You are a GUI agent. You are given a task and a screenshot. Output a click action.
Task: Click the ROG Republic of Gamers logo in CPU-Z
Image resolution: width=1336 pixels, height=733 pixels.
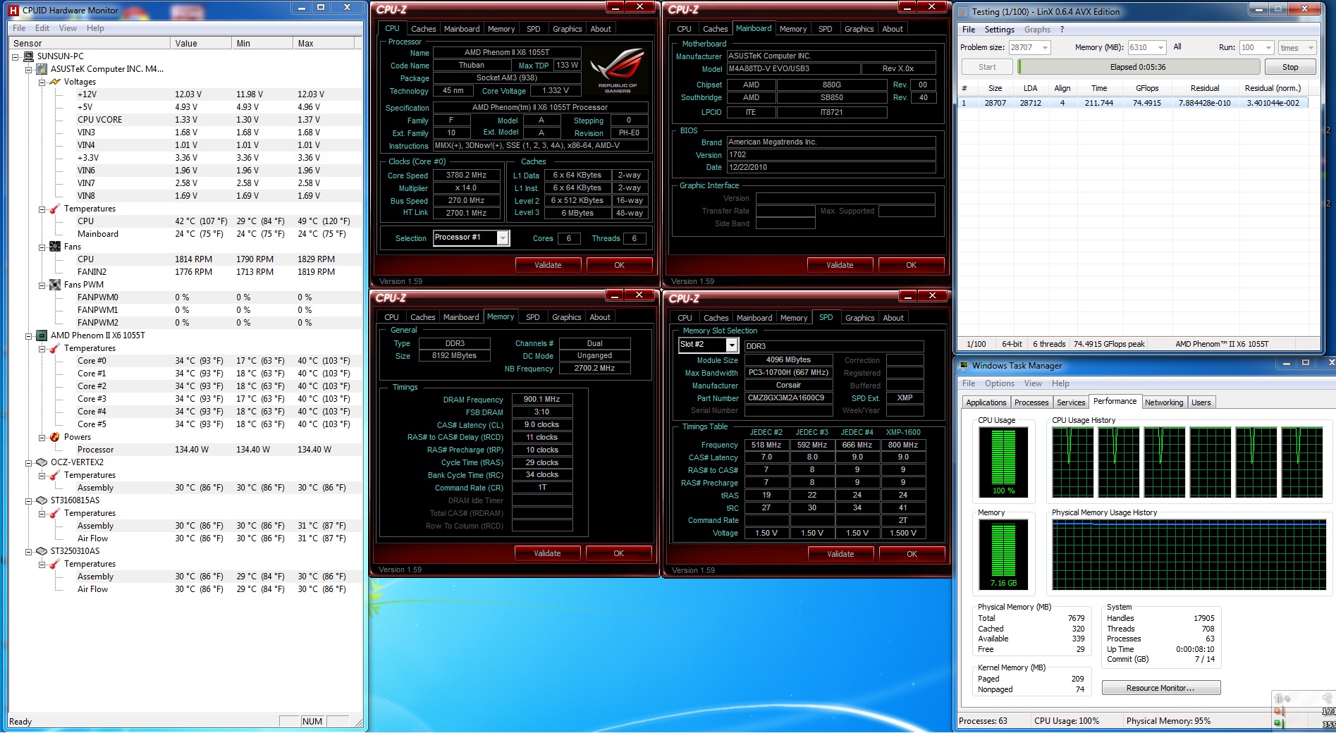pyautogui.click(x=618, y=70)
